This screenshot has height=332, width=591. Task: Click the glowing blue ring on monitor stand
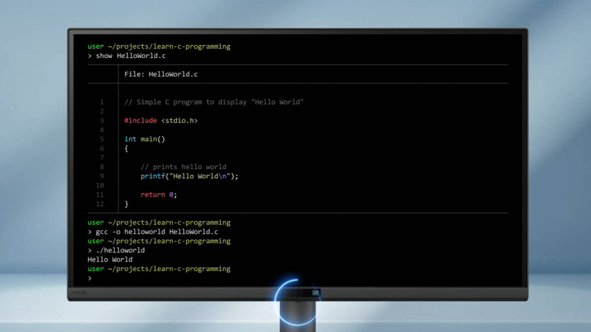coord(297,302)
